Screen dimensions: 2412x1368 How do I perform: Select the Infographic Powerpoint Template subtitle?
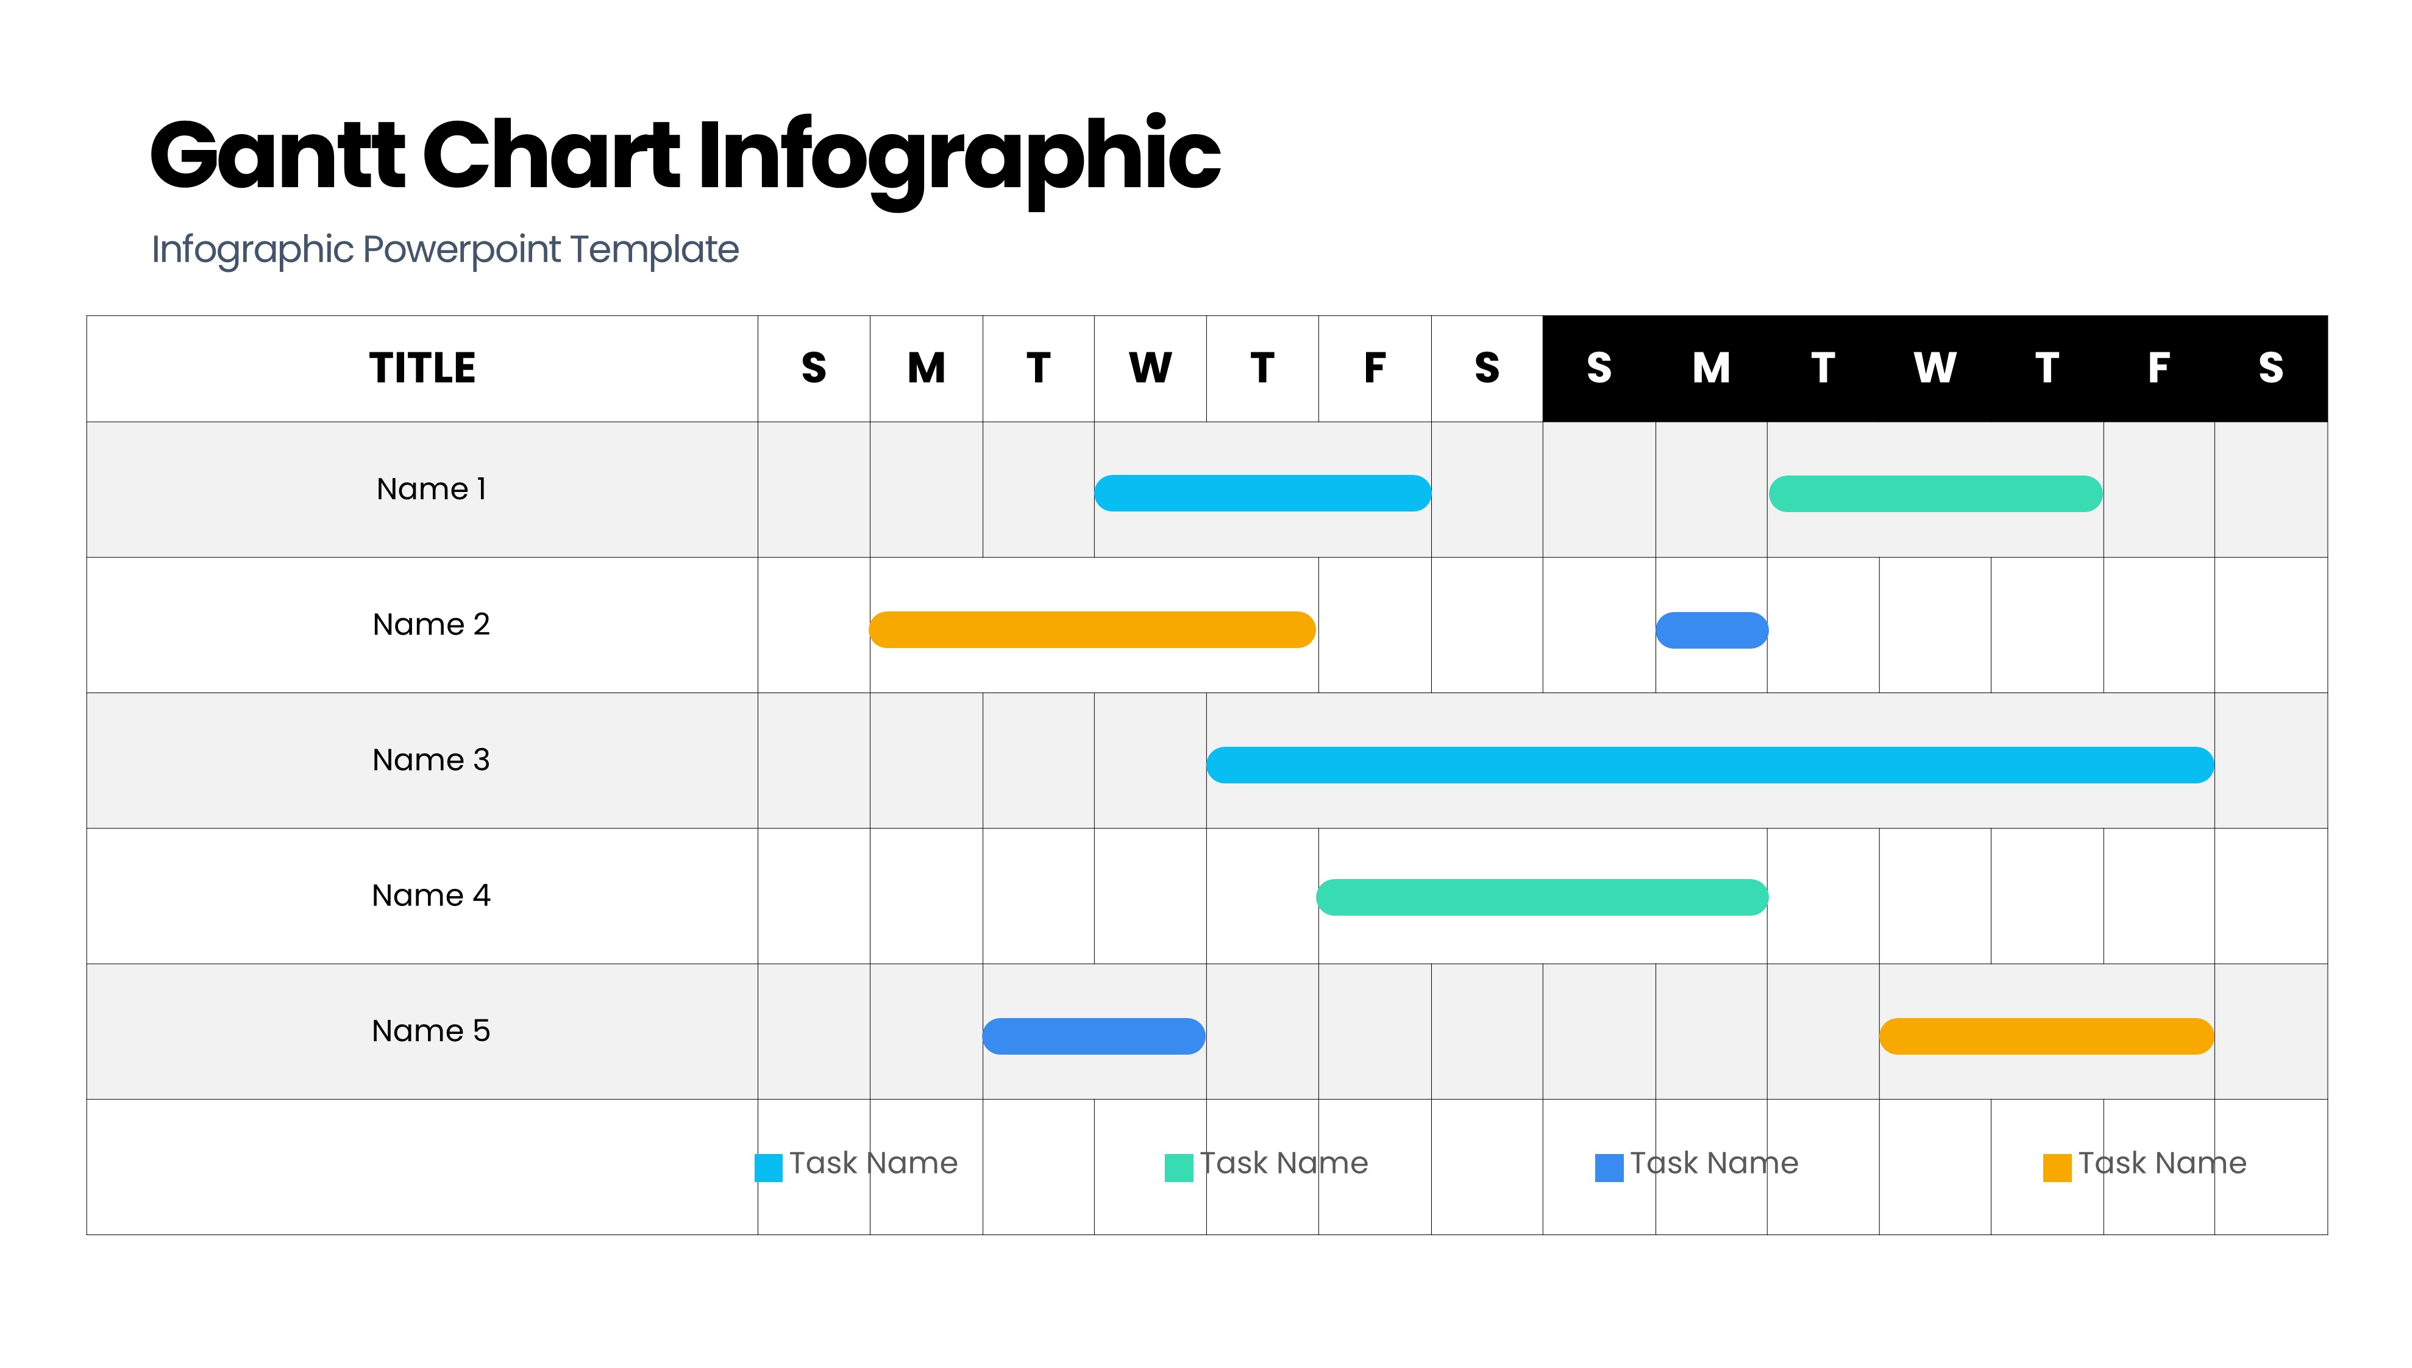pyautogui.click(x=445, y=250)
